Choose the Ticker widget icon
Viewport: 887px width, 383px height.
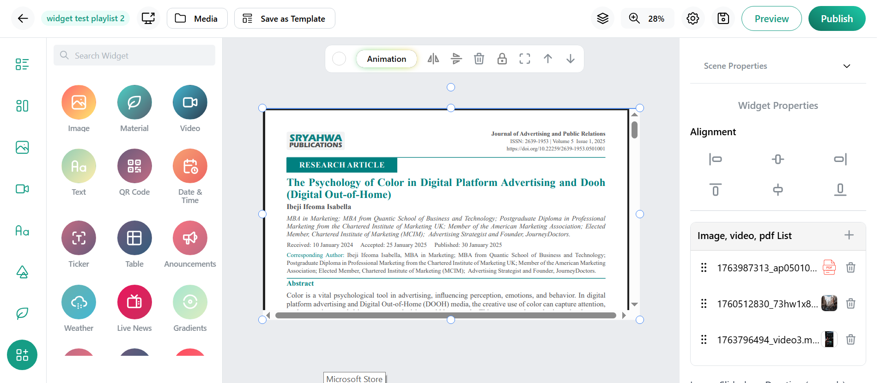tap(79, 238)
